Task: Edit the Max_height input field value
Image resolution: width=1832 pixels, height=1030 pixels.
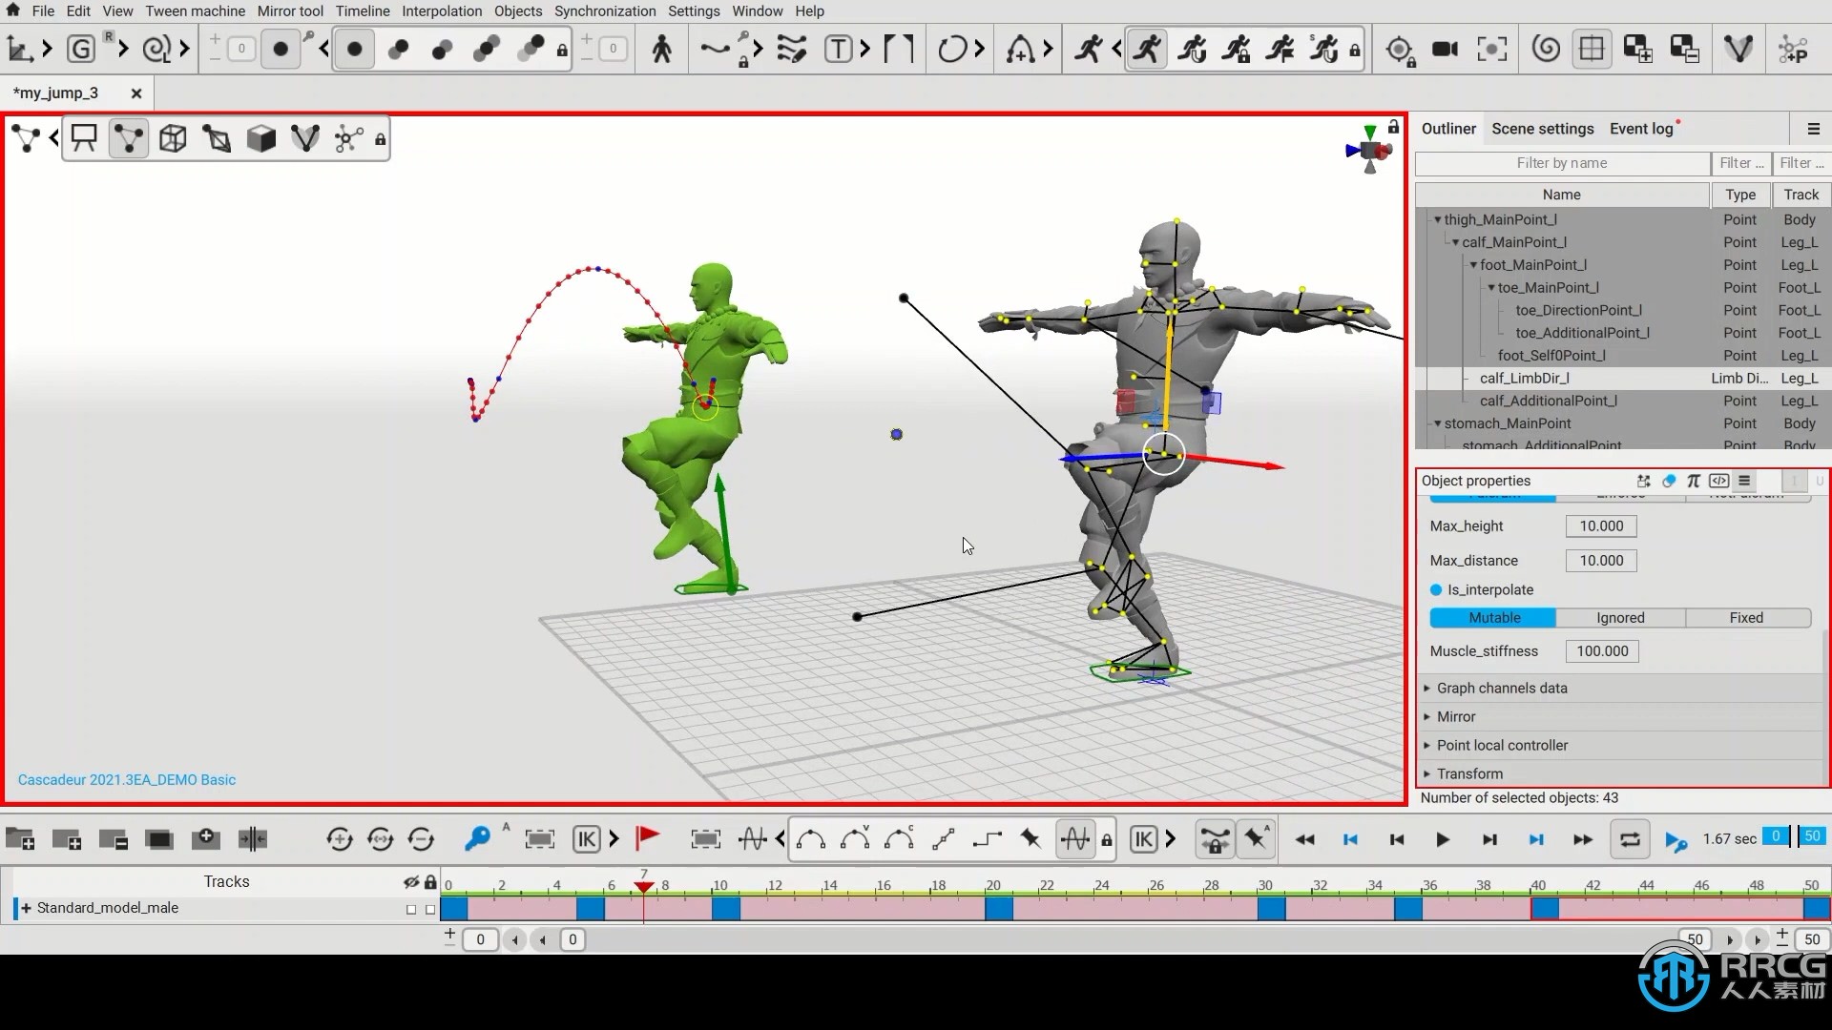Action: (x=1600, y=525)
